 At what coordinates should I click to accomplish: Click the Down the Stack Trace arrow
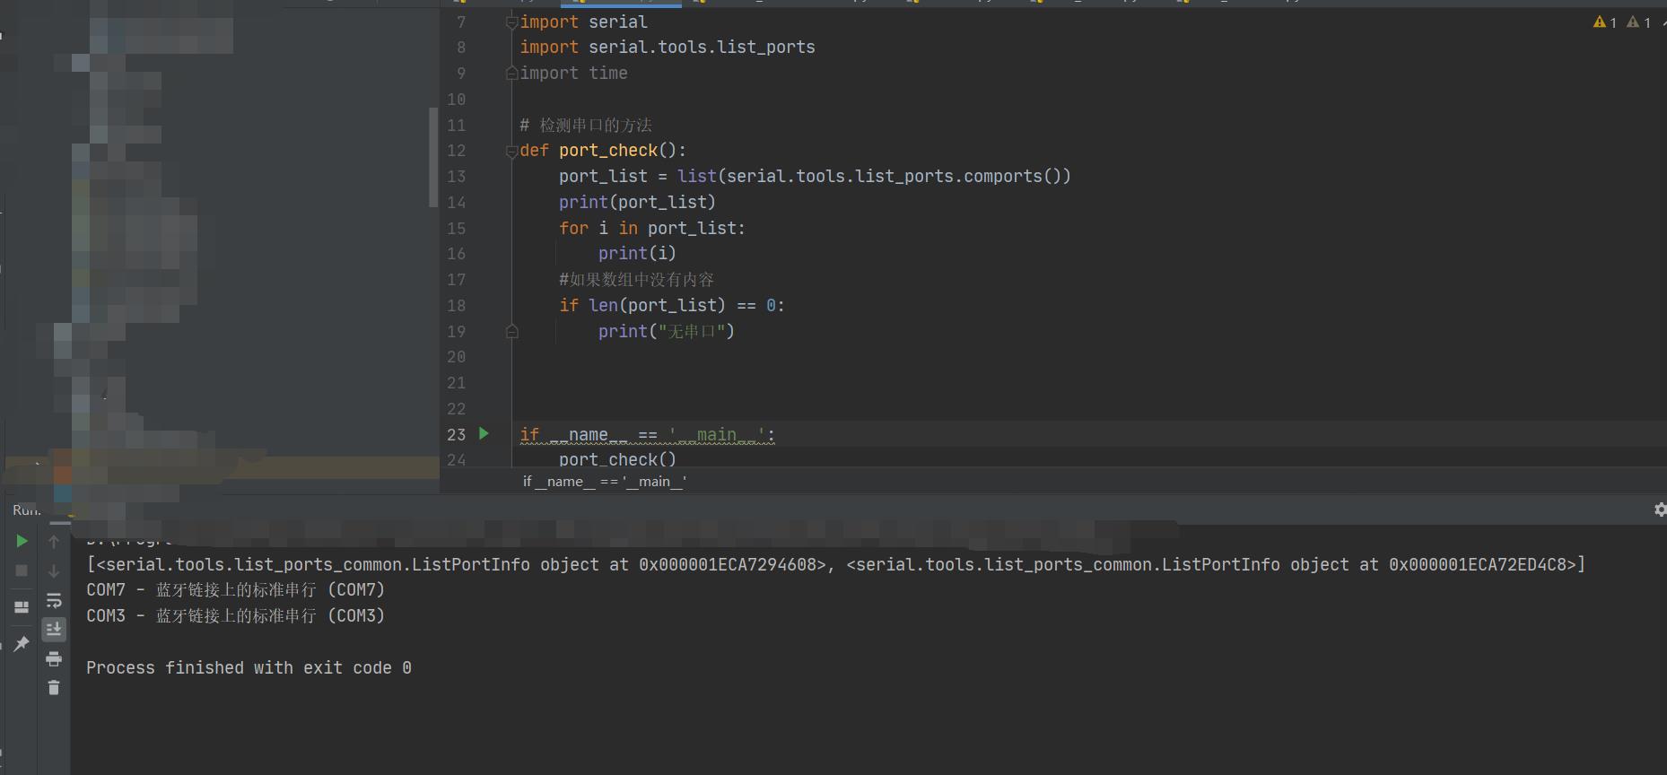coord(54,570)
